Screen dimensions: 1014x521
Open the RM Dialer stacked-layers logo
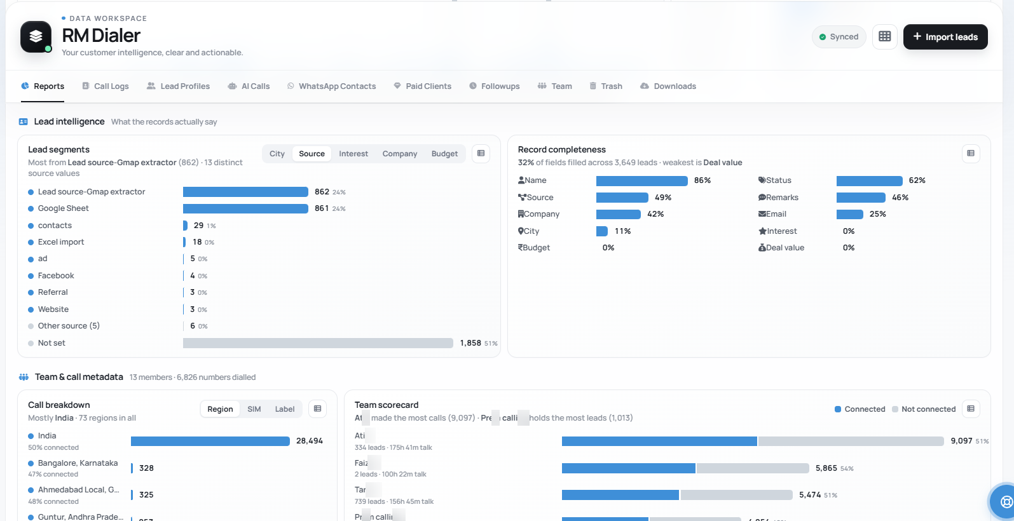pos(36,37)
